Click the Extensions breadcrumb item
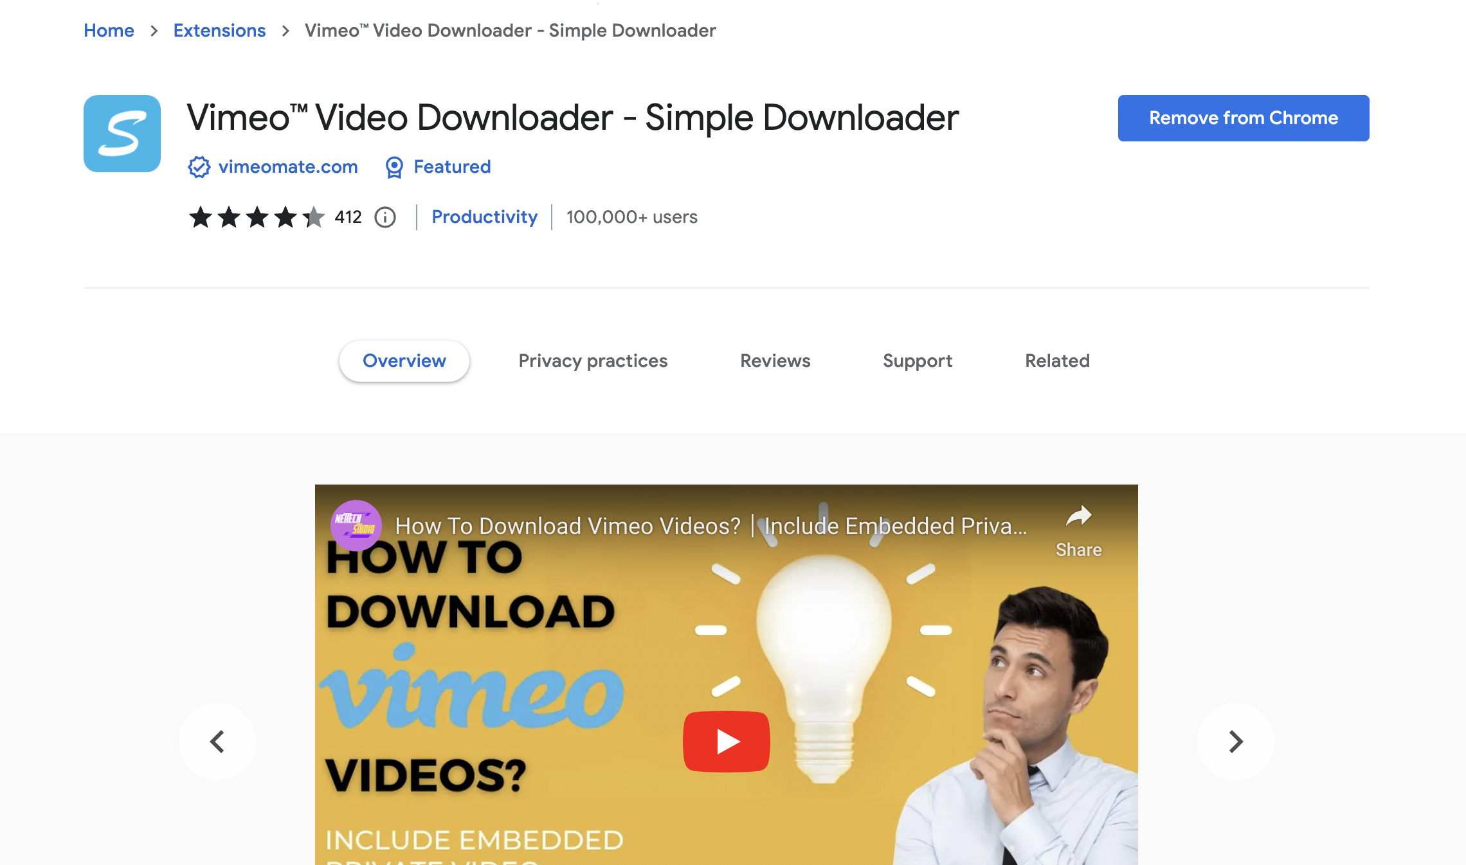Image resolution: width=1466 pixels, height=865 pixels. [219, 30]
